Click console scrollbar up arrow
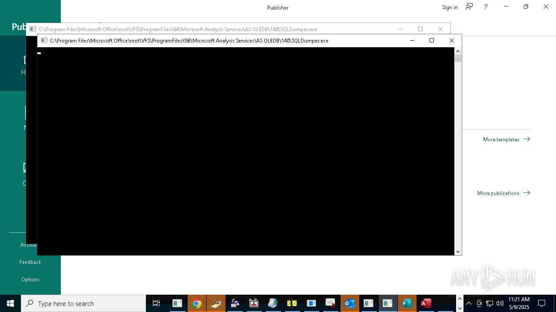Image resolution: width=556 pixels, height=312 pixels. pyautogui.click(x=458, y=51)
